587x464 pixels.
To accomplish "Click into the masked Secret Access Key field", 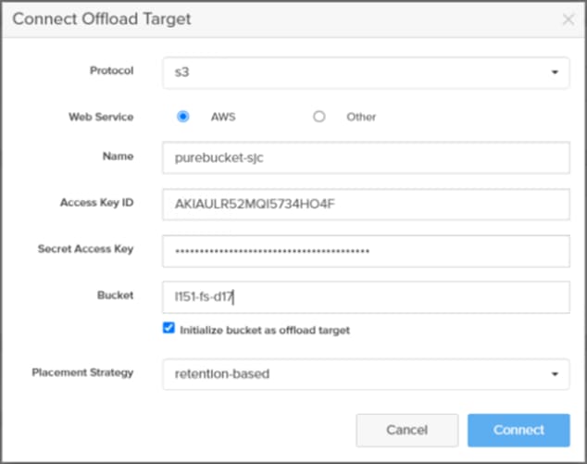I will tap(366, 250).
